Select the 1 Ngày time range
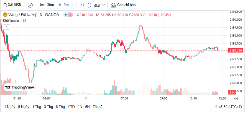Screen dimensions: 245x113 tap(9, 107)
